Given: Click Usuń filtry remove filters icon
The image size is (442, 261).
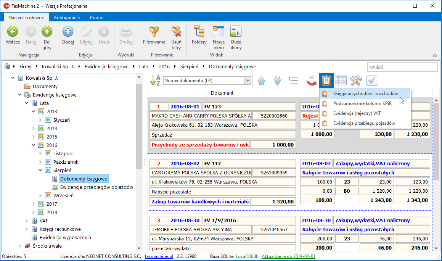Looking at the screenshot, I should [x=176, y=32].
